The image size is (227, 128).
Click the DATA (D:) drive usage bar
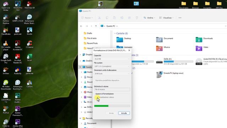(x=178, y=62)
